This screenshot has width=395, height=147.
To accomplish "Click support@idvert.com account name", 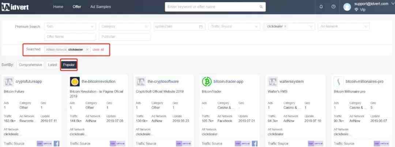I will tap(371, 4).
